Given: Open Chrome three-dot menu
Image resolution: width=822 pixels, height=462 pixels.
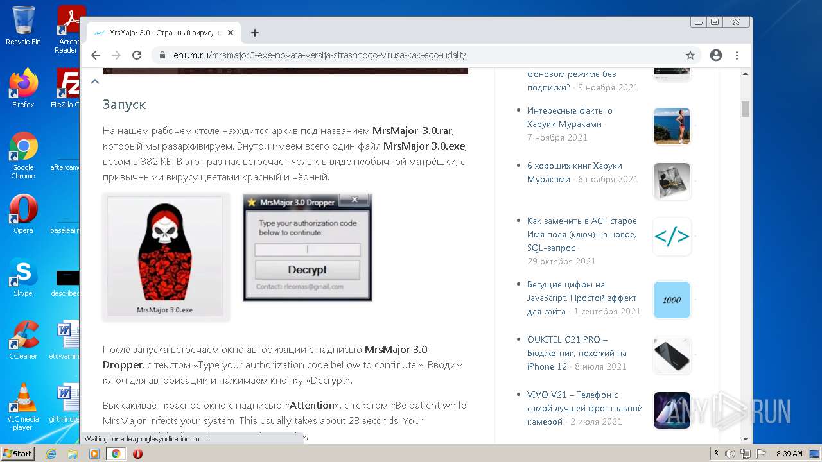Looking at the screenshot, I should click(x=737, y=55).
